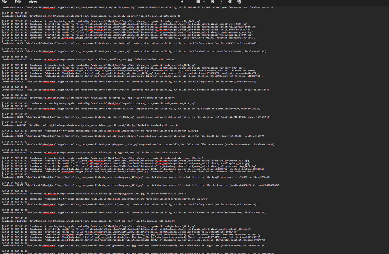Click the created file handle spiritforest line
389x254 pixels.
tap(125, 24)
